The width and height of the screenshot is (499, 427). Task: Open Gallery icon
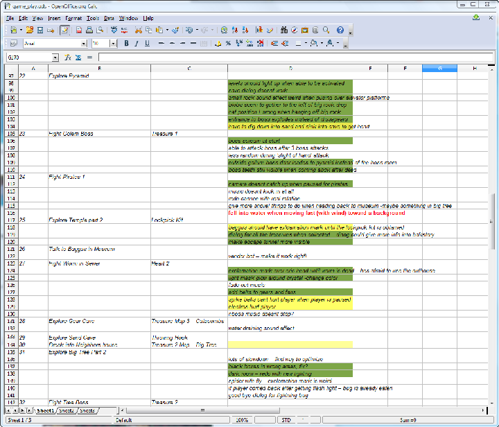click(305, 30)
